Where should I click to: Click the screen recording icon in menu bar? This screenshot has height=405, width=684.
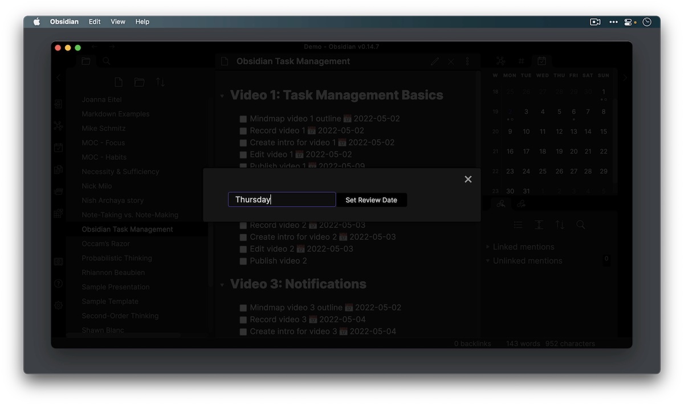pyautogui.click(x=595, y=22)
